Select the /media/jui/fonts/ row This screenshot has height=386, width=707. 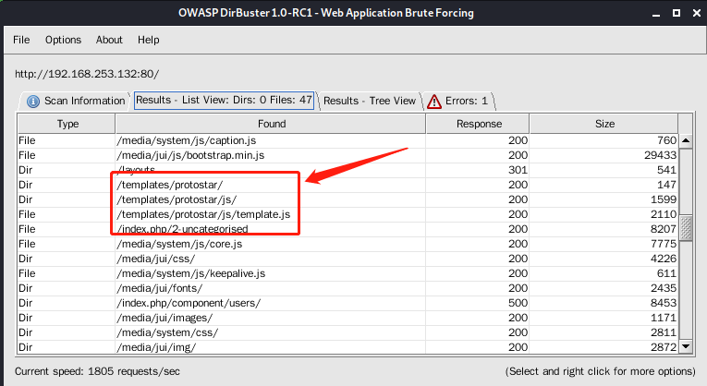point(348,288)
